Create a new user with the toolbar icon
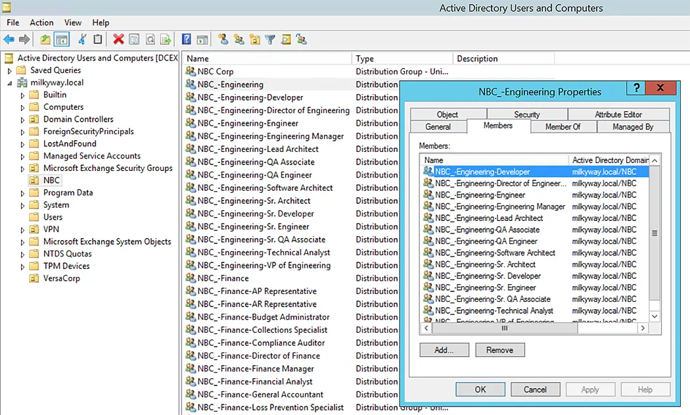690x415 pixels. coord(223,39)
